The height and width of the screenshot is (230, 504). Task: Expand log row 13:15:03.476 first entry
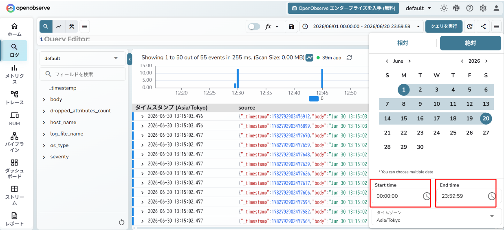click(142, 116)
